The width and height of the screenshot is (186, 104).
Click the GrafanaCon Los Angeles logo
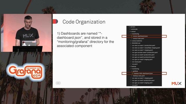pos(26,72)
